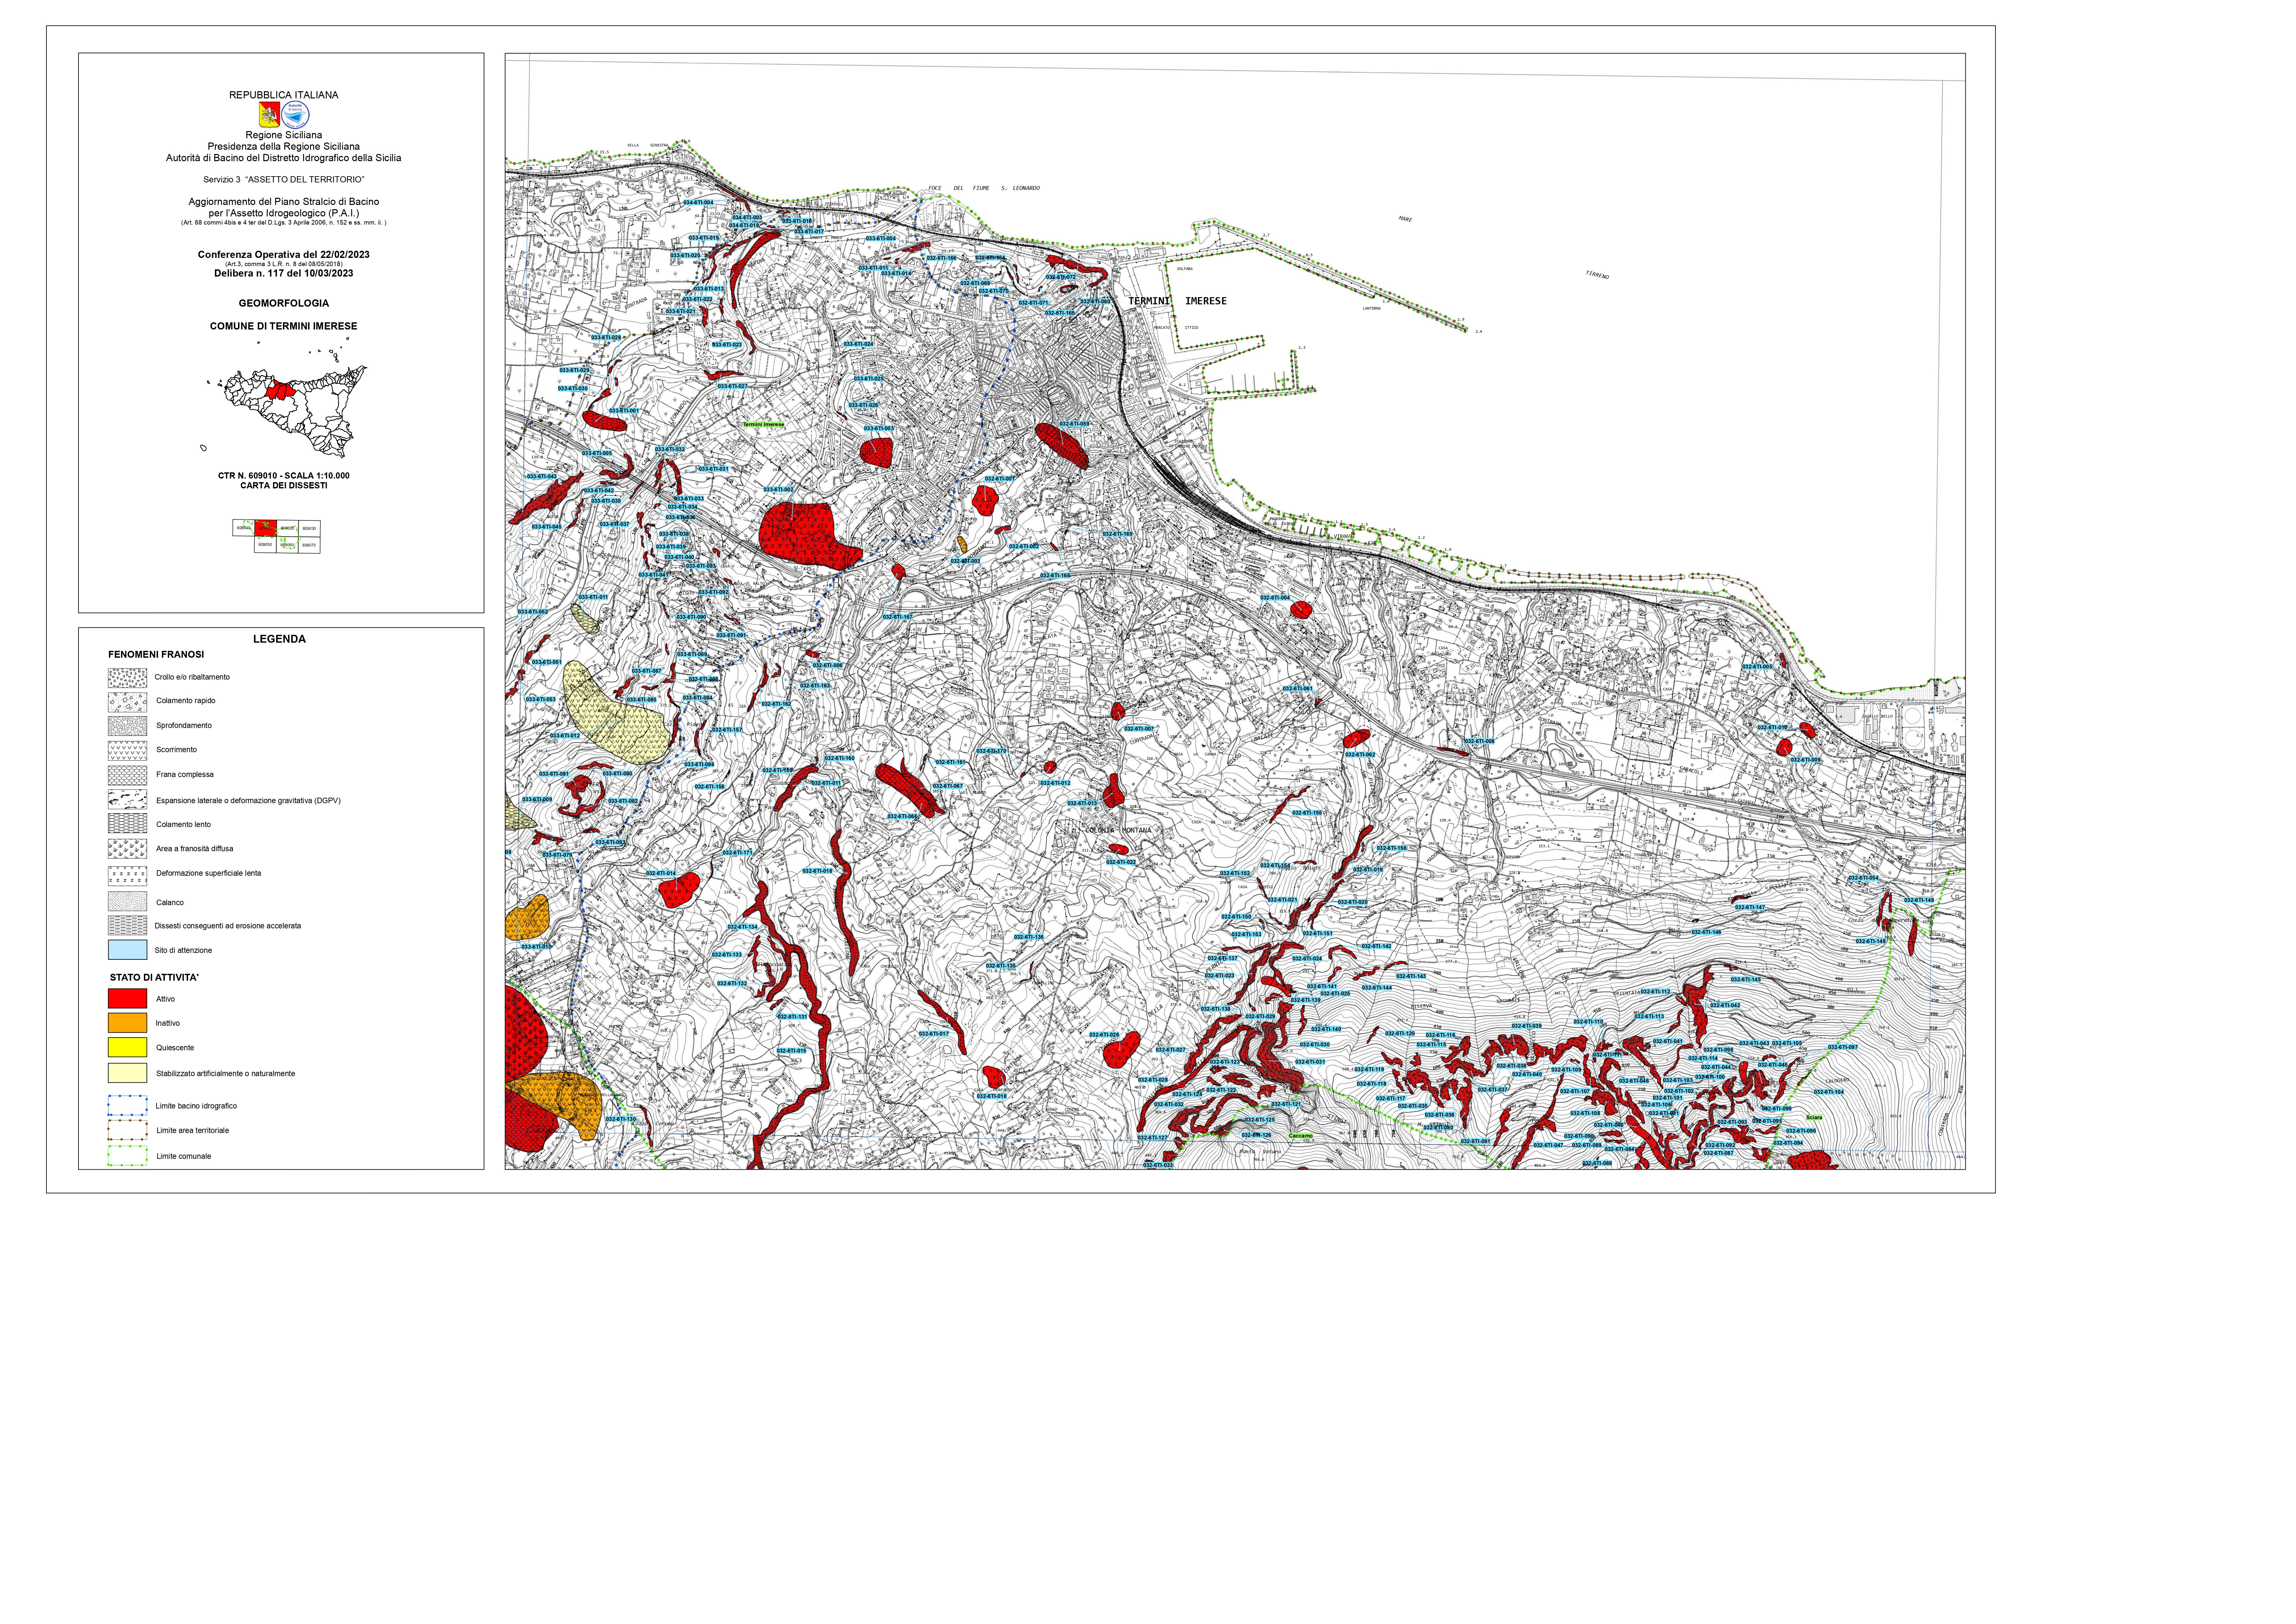
Task: Click the CTR N. 609010 - SCALA 1:10.000 text
Action: (x=284, y=476)
